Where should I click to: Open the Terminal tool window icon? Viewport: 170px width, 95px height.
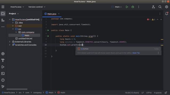click(3, 73)
